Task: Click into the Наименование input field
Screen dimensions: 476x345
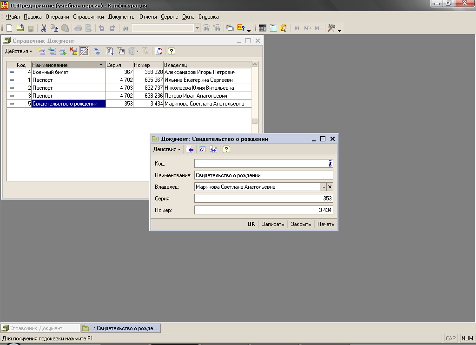Action: pyautogui.click(x=263, y=175)
